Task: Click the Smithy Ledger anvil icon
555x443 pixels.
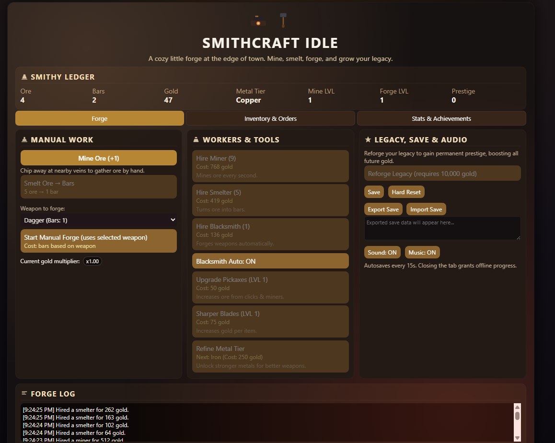Action: click(24, 77)
